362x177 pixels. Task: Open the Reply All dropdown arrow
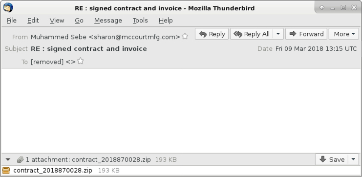click(278, 34)
